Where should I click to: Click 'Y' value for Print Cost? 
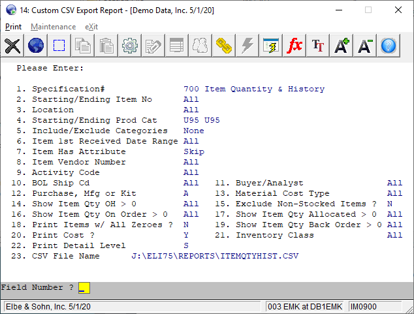(186, 235)
